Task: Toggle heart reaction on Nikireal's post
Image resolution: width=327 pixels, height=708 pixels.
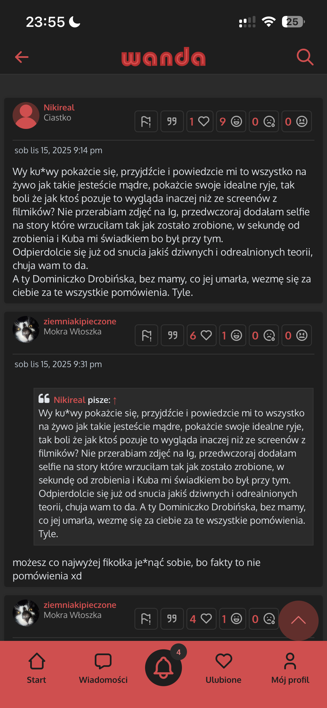Action: pyautogui.click(x=200, y=121)
